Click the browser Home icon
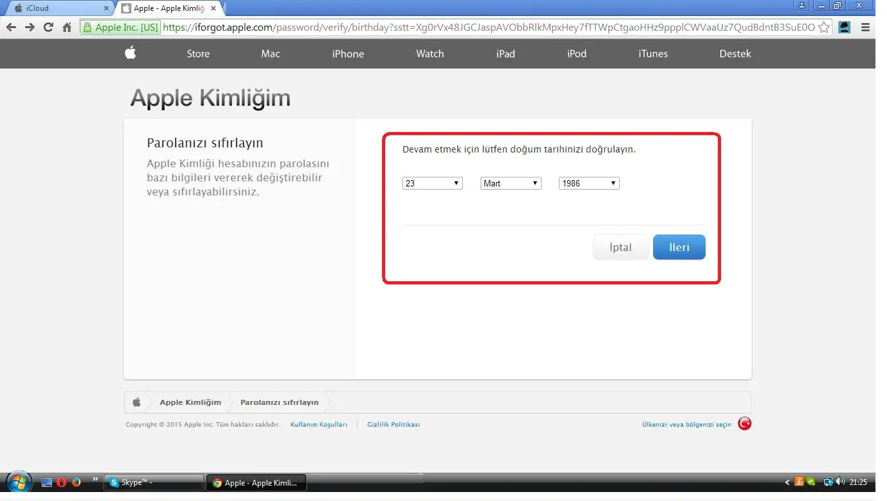 (x=67, y=28)
